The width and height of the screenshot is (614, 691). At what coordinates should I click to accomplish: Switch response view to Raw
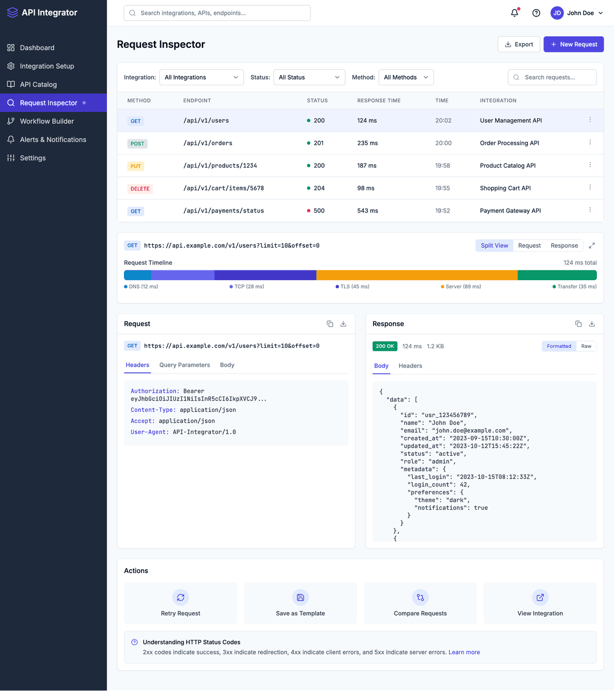[586, 346]
